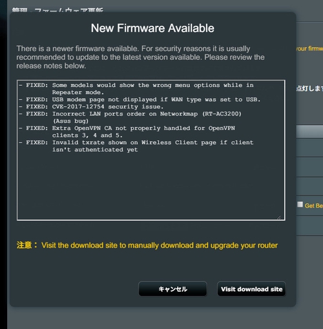Viewport: 323px width, 329px height.
Task: Click the 'CVE-2017-12754 security issue' line
Action: pyautogui.click(x=91, y=106)
